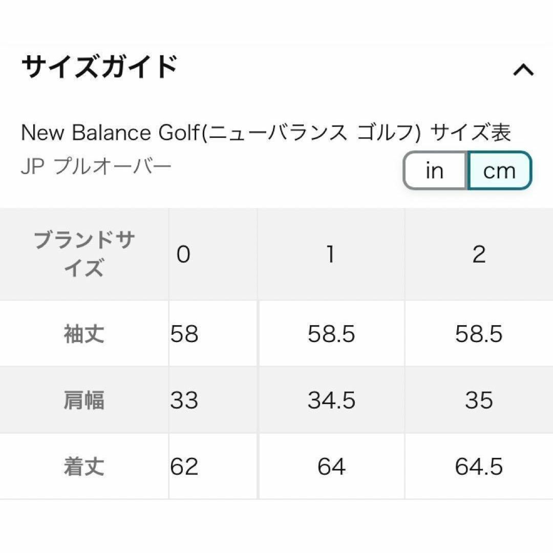
Task: Select brand size 1 column header
Action: [331, 254]
